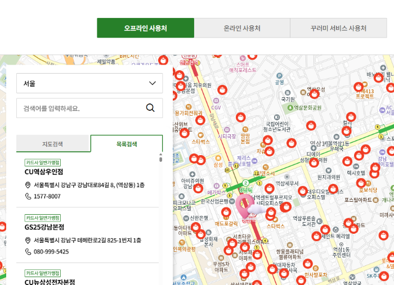
Task: Click the store list scrollbar thumb
Action: (x=161, y=159)
